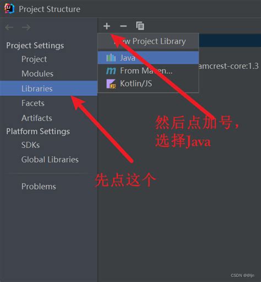Click the Maven m icon
The width and height of the screenshot is (261, 282).
pos(111,70)
